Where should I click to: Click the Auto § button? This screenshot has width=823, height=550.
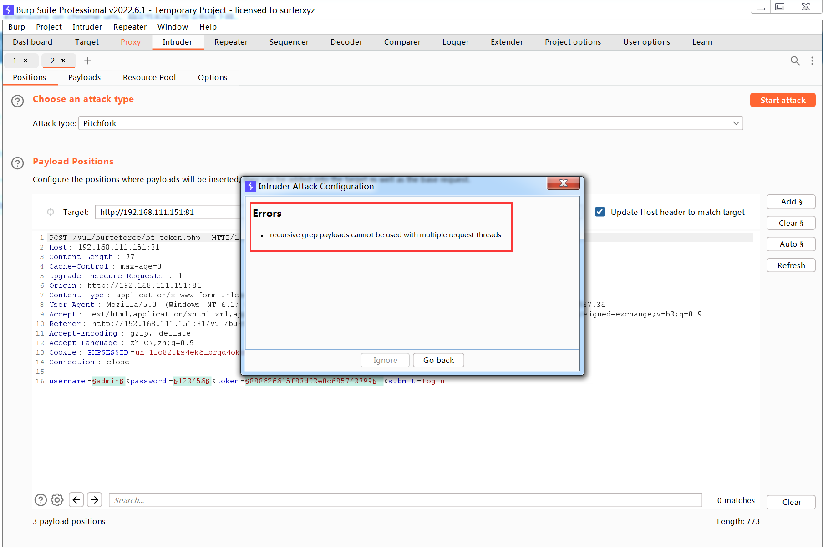(791, 244)
